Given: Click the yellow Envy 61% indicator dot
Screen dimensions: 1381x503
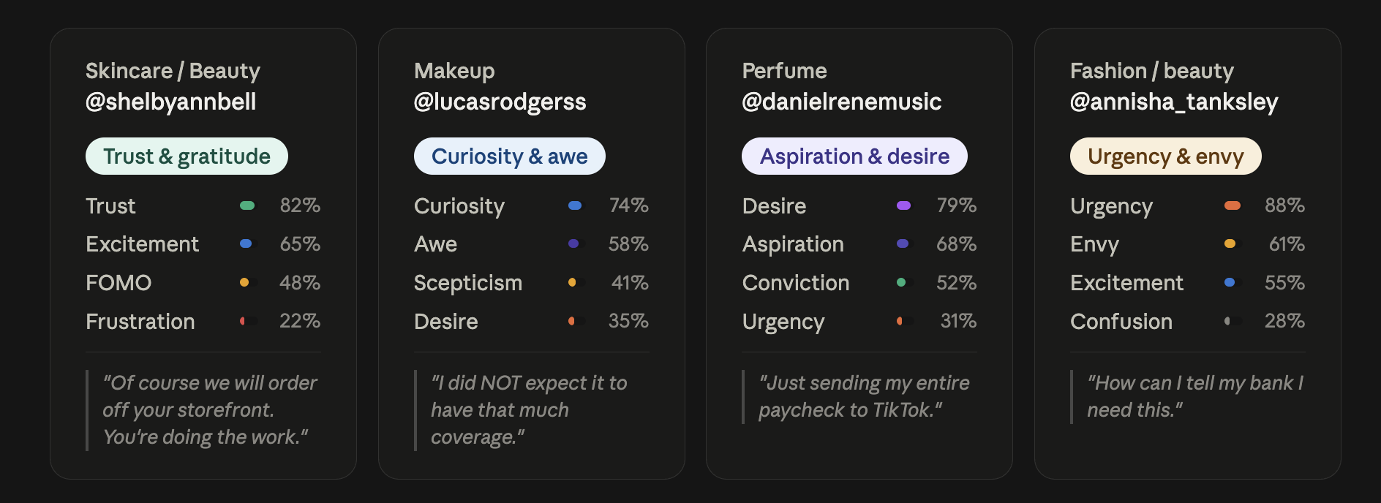Looking at the screenshot, I should click(1230, 243).
